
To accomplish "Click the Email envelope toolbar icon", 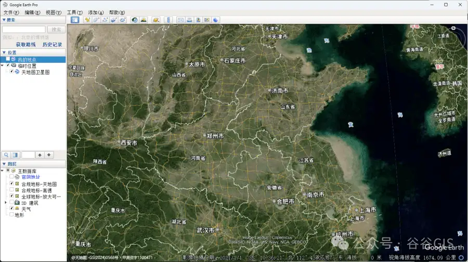I will click(180, 20).
